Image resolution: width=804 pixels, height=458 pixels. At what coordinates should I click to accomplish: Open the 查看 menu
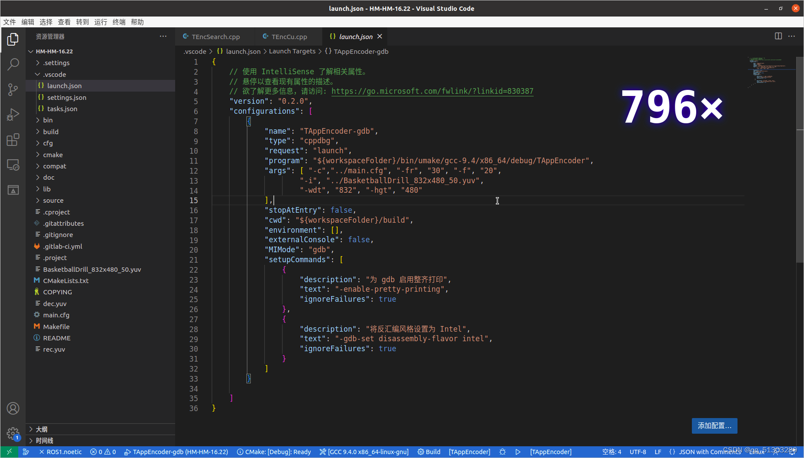64,22
